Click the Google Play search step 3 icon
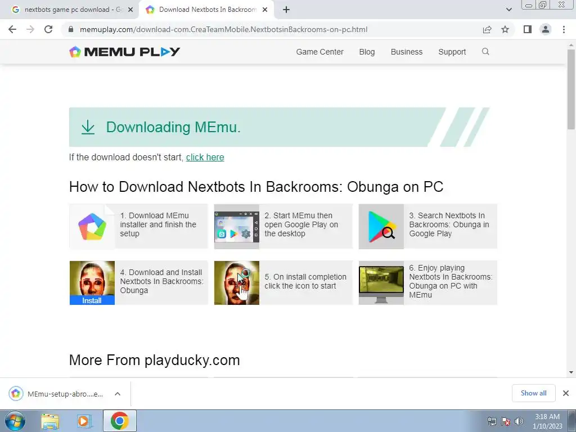The width and height of the screenshot is (576, 432). [381, 226]
